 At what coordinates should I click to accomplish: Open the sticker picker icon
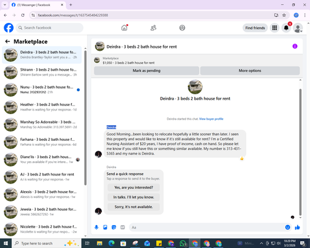114,228
